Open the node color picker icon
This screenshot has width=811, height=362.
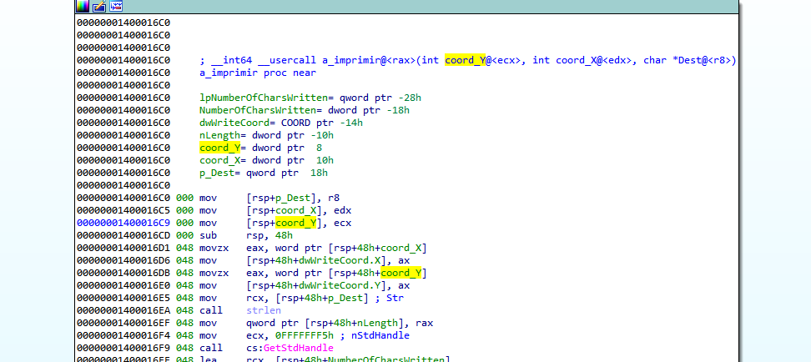[x=82, y=6]
